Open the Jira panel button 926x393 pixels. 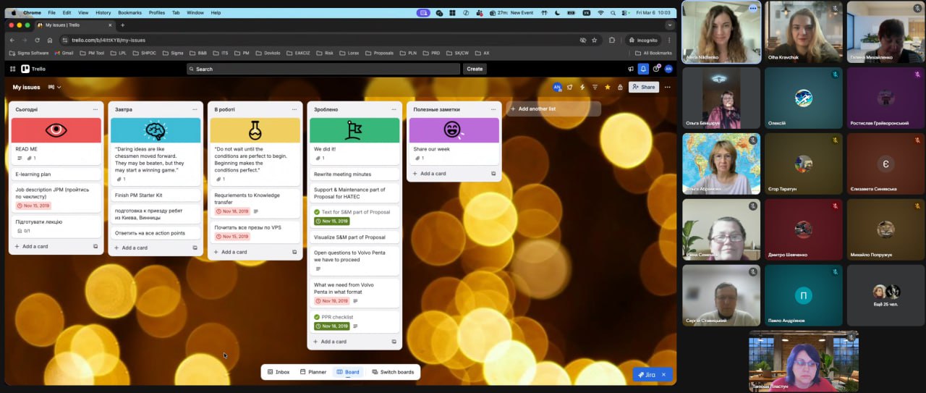click(653, 374)
